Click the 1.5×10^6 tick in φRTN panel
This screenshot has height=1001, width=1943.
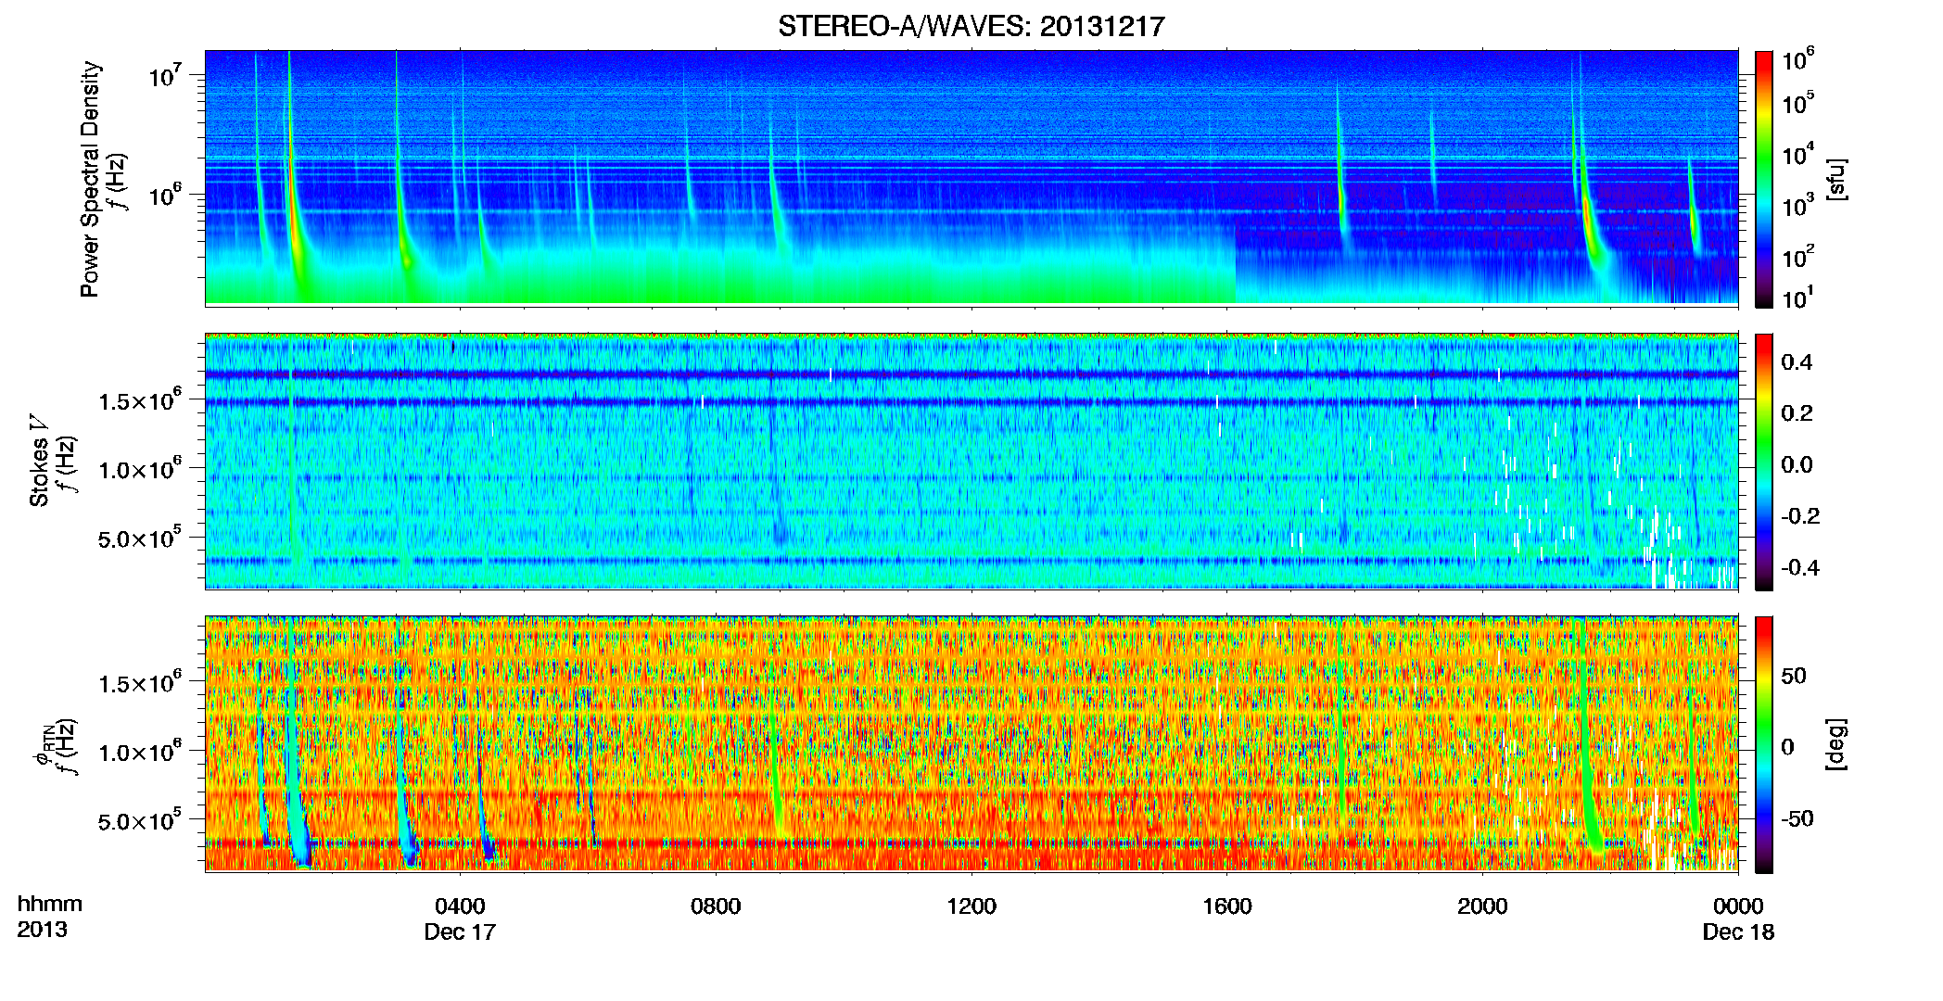pos(140,682)
